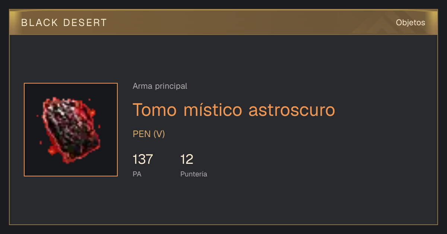This screenshot has width=447, height=234.
Task: Click the BLACK DESERT title
Action: [x=64, y=23]
